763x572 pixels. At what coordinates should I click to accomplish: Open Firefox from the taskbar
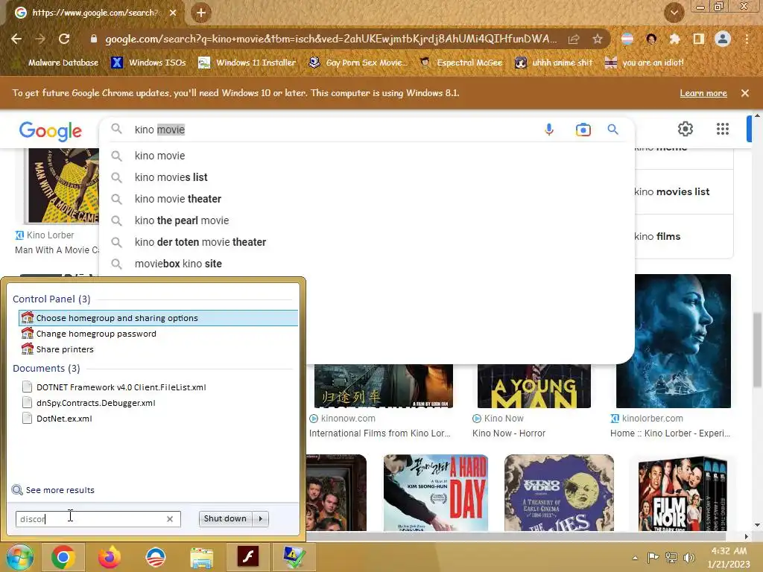109,557
